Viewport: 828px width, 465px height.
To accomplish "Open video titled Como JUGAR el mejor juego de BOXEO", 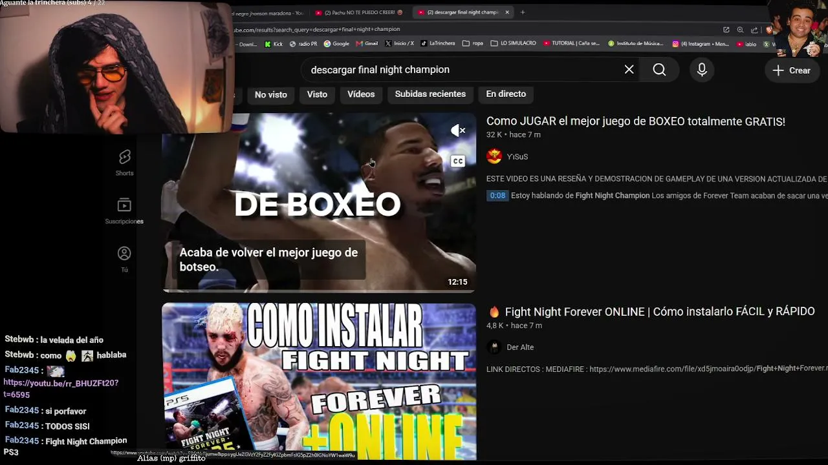I will pos(636,121).
